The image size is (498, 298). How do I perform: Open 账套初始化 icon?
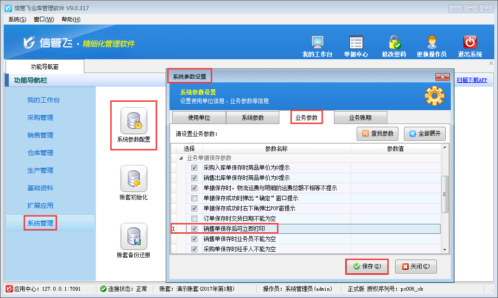click(134, 179)
